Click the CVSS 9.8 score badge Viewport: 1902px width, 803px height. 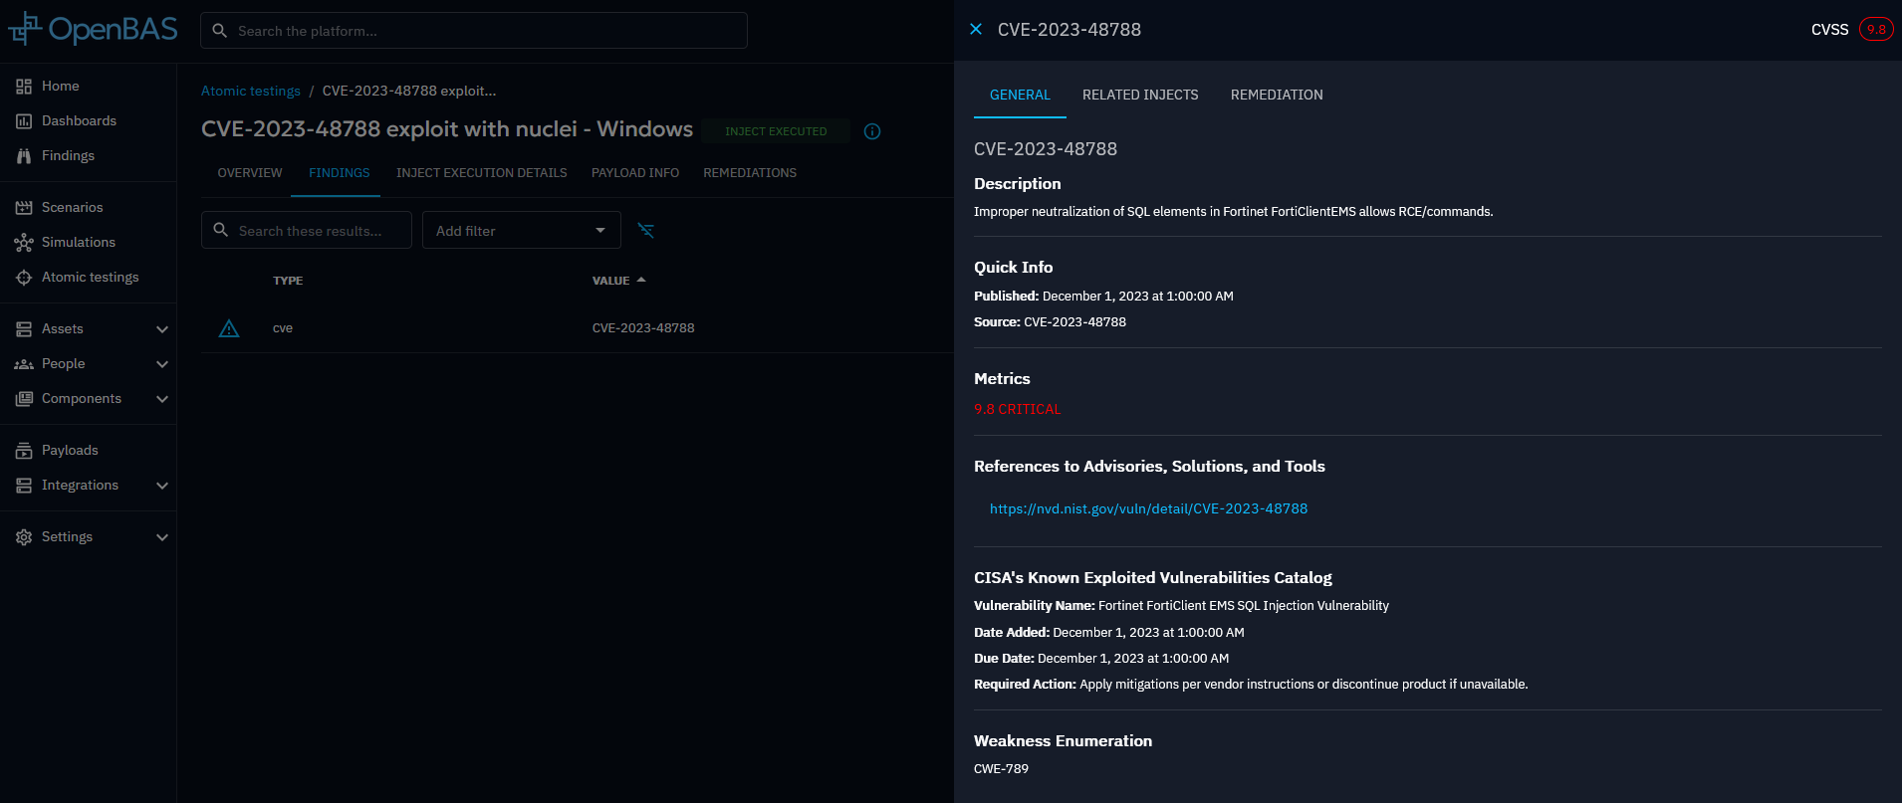click(x=1875, y=30)
